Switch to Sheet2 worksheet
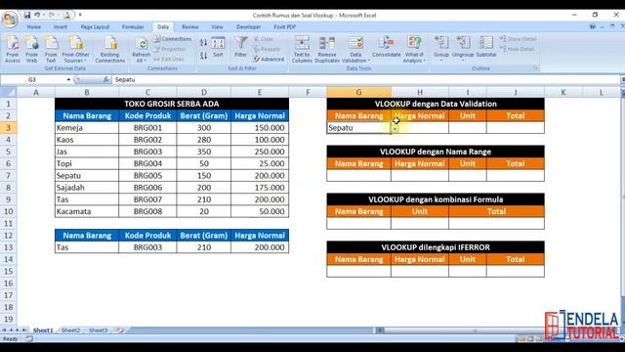 pyautogui.click(x=70, y=330)
